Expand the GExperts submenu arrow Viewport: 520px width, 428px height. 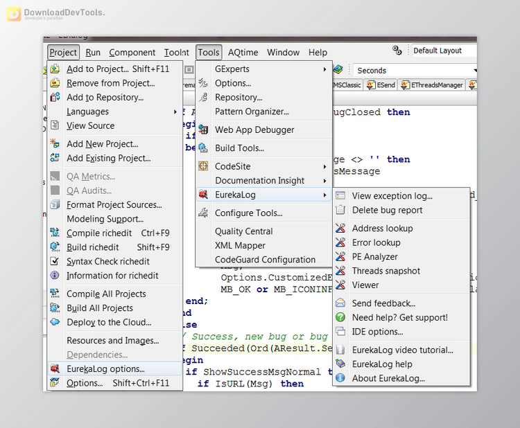pos(325,69)
